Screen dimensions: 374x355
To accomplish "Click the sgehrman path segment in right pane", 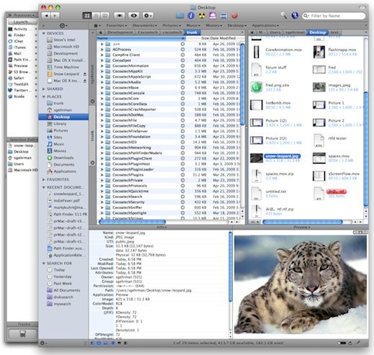I will click(x=295, y=32).
